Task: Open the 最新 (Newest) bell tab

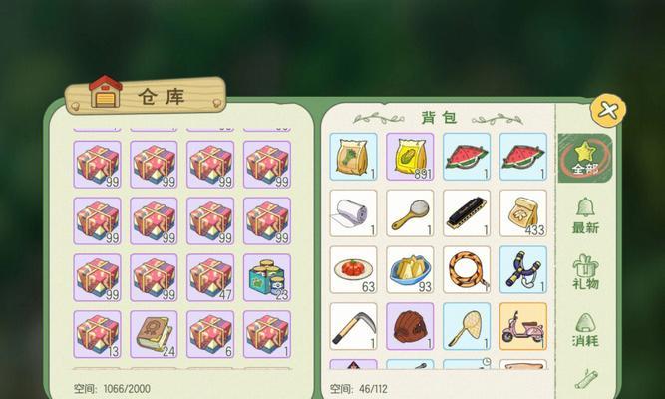Action: [585, 215]
